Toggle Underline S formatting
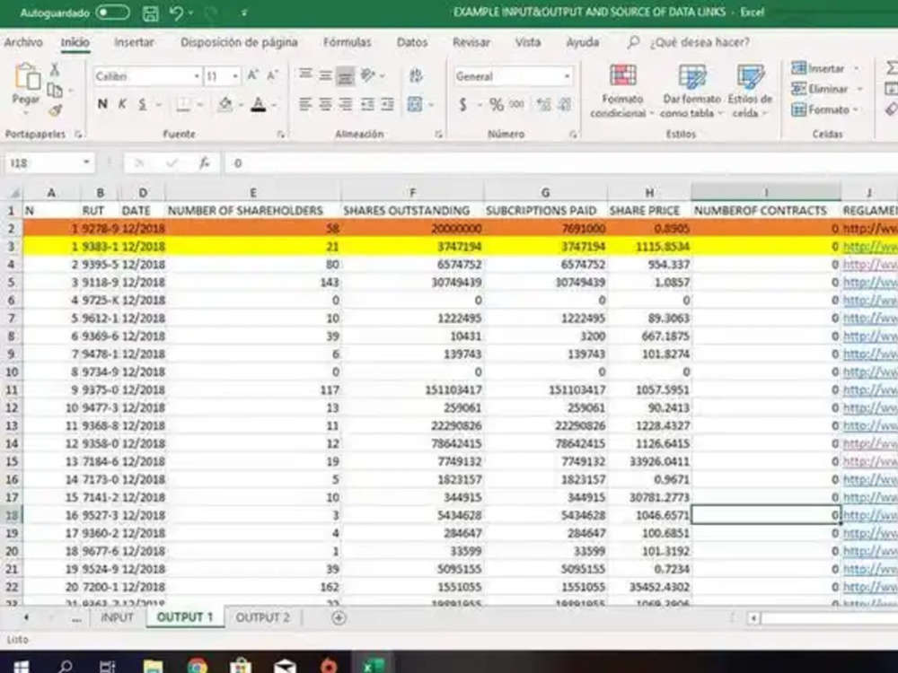The image size is (898, 673). [x=143, y=104]
